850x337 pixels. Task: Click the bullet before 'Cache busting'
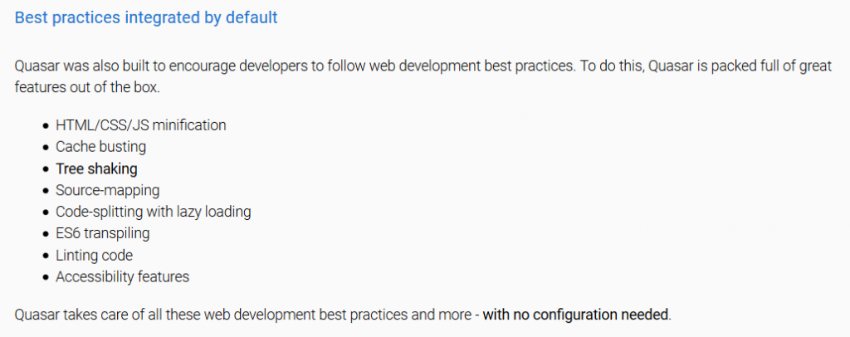(46, 148)
